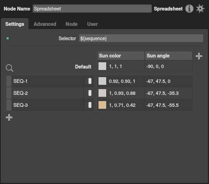The width and height of the screenshot is (209, 184).
Task: Click the Selector label
Action: (67, 38)
